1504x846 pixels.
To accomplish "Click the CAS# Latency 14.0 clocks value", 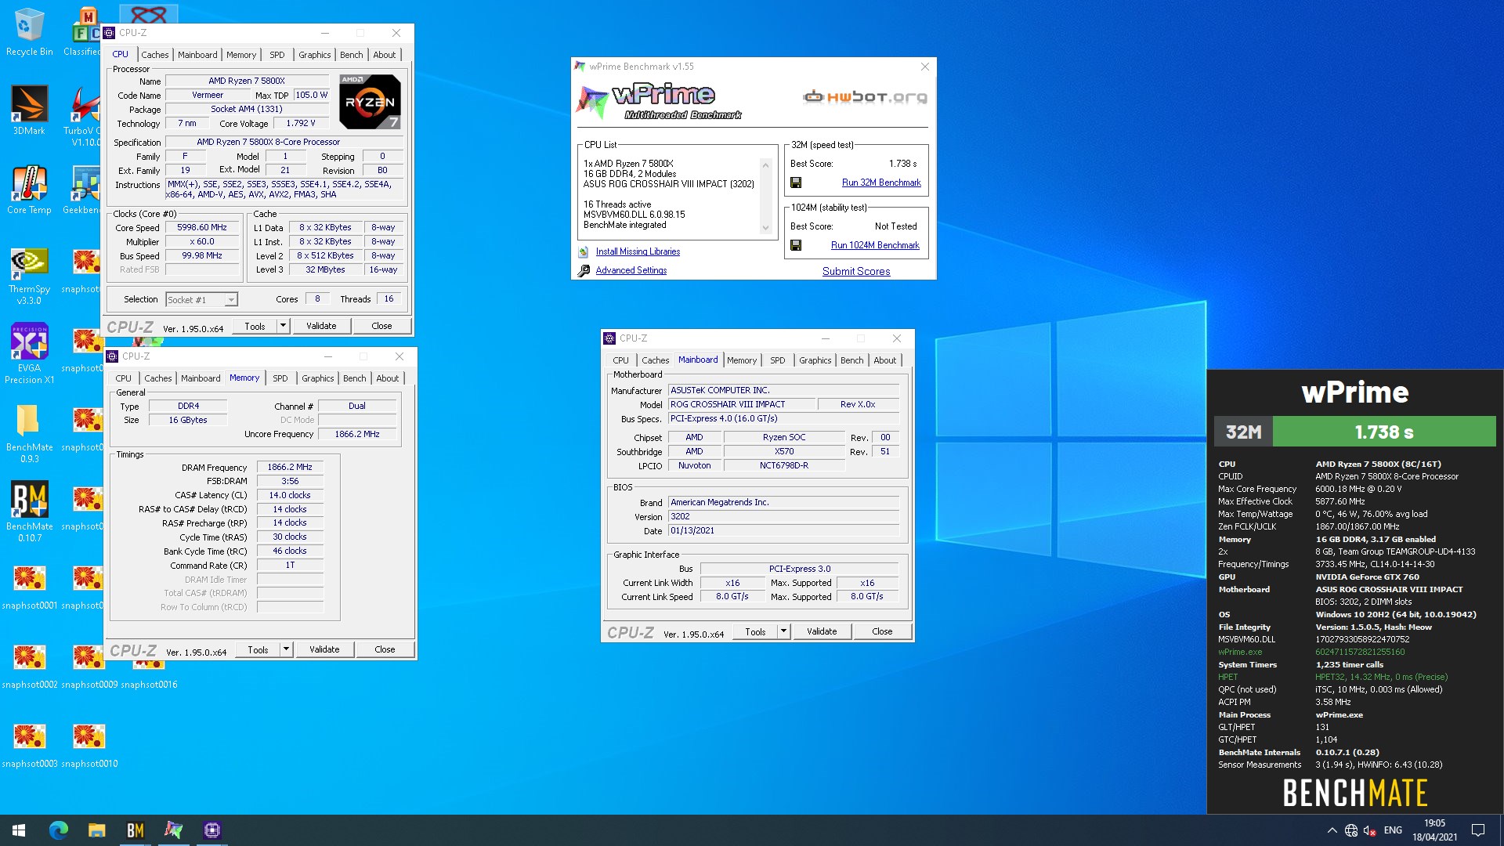I will 290,495.
